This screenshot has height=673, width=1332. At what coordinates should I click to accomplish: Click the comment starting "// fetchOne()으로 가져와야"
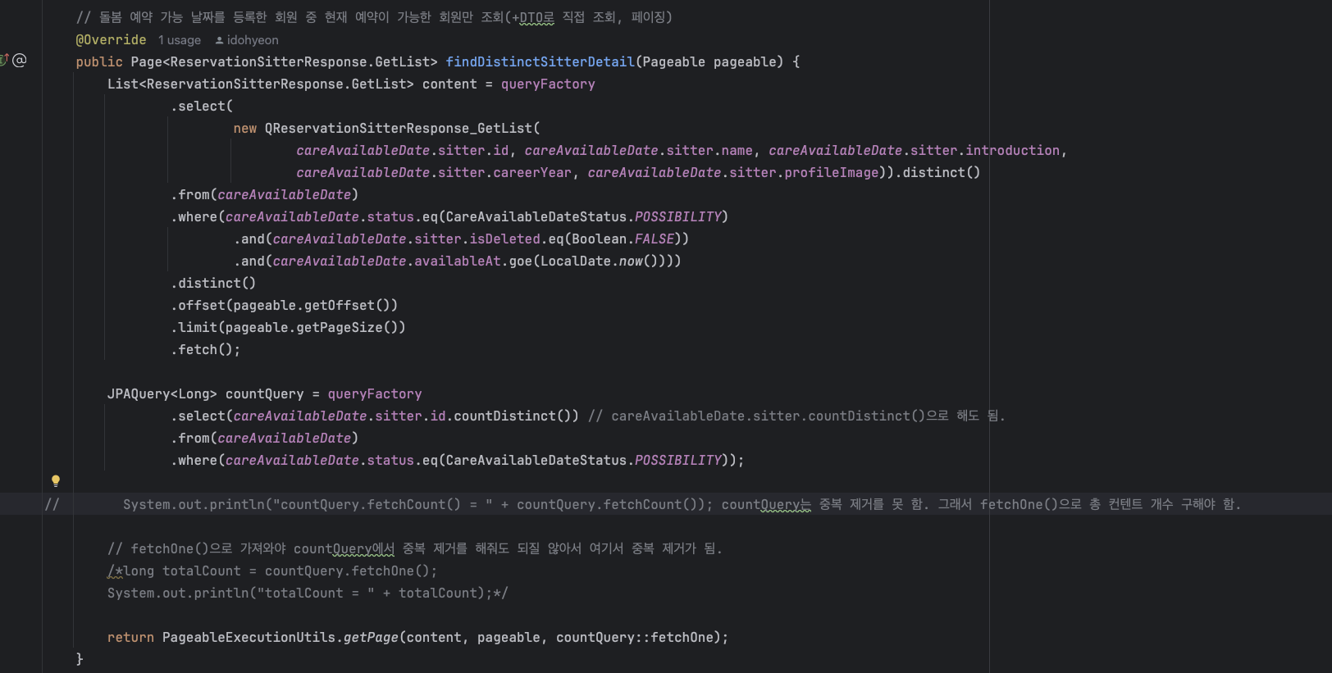click(415, 549)
